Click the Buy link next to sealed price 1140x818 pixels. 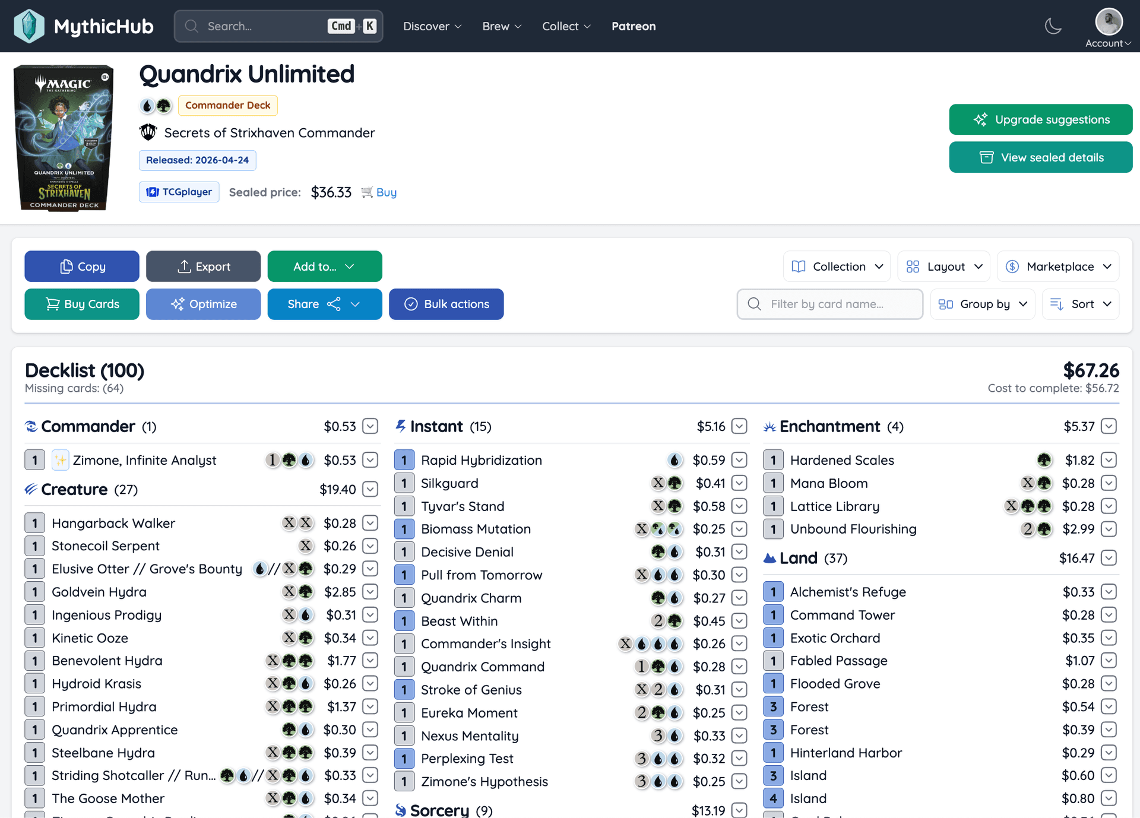click(387, 192)
